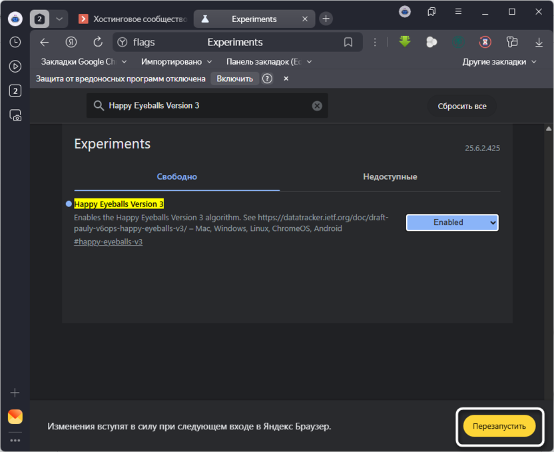
Task: Open the downloads panel
Action: click(539, 43)
